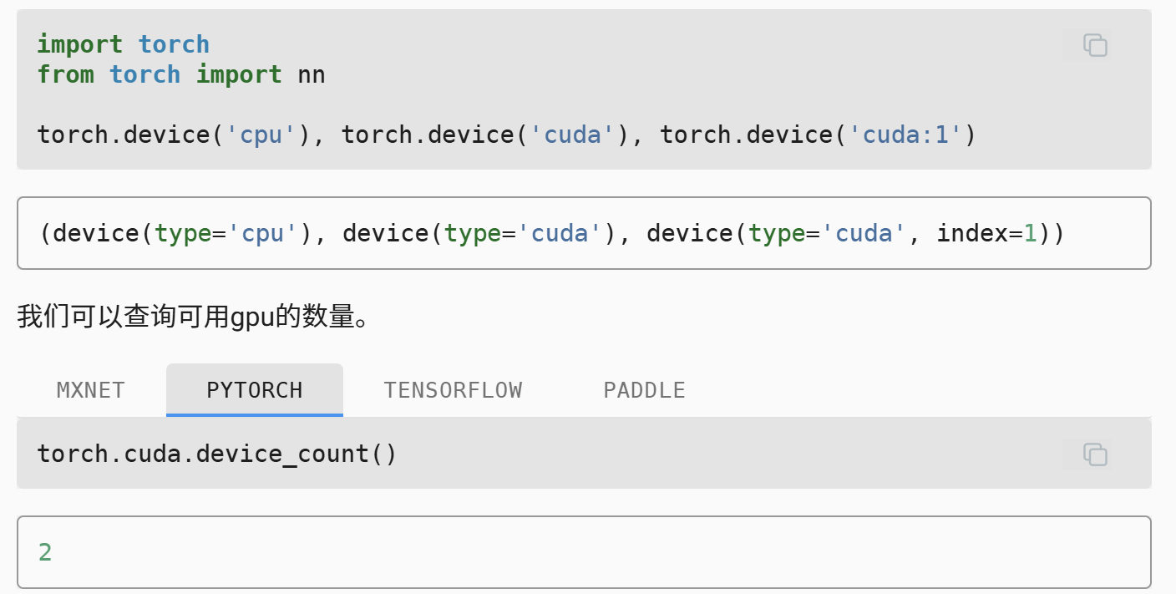Copy the import torch code block
This screenshot has width=1176, height=594.
click(x=1094, y=45)
